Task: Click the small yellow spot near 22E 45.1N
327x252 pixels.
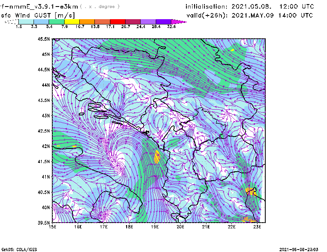Action: coord(232,50)
